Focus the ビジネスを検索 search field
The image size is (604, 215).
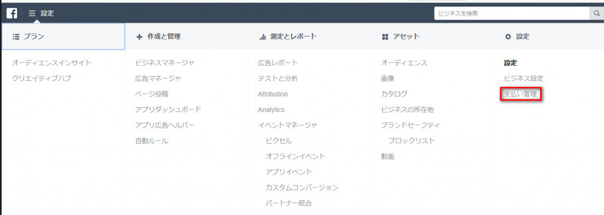pyautogui.click(x=512, y=13)
